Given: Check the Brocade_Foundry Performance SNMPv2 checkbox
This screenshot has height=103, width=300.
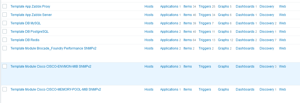Looking at the screenshot, I should pyautogui.click(x=5, y=48).
